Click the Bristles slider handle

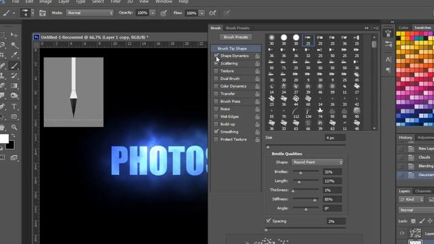(300, 173)
